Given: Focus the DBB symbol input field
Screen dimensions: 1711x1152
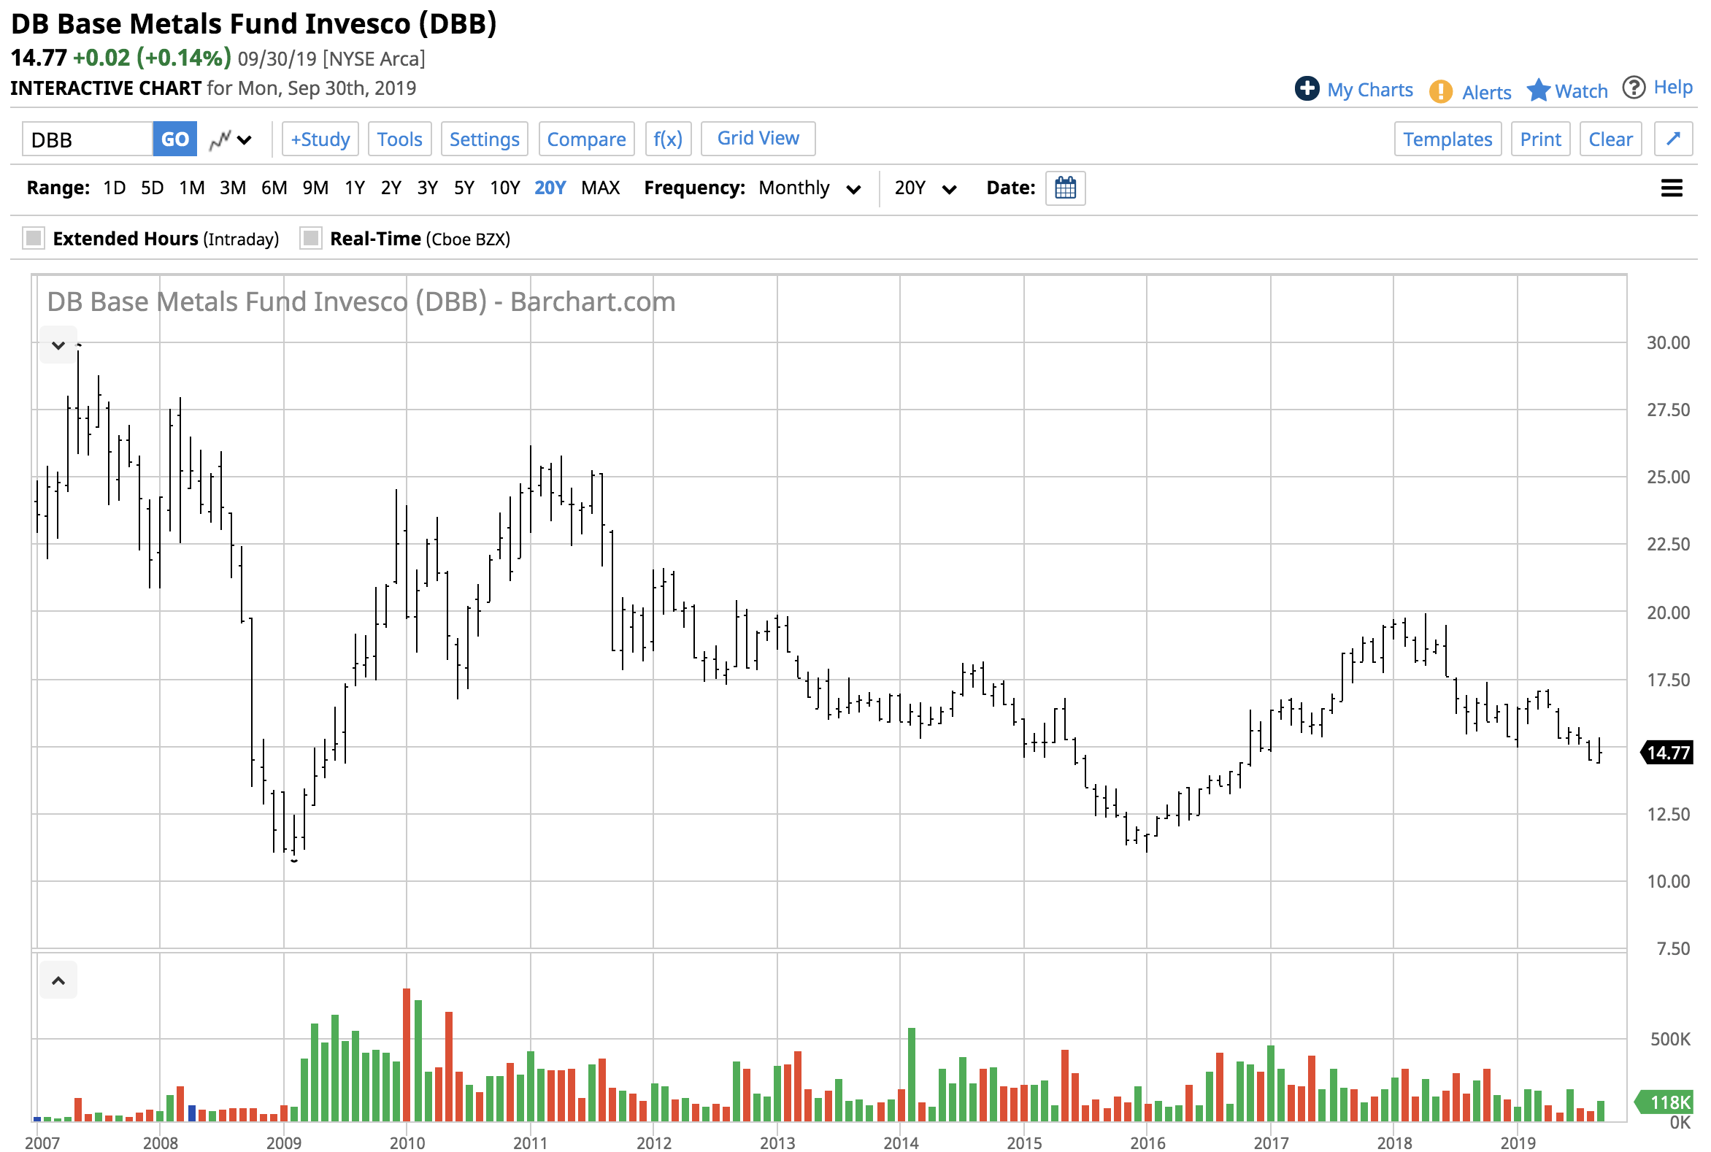Looking at the screenshot, I should tap(88, 139).
